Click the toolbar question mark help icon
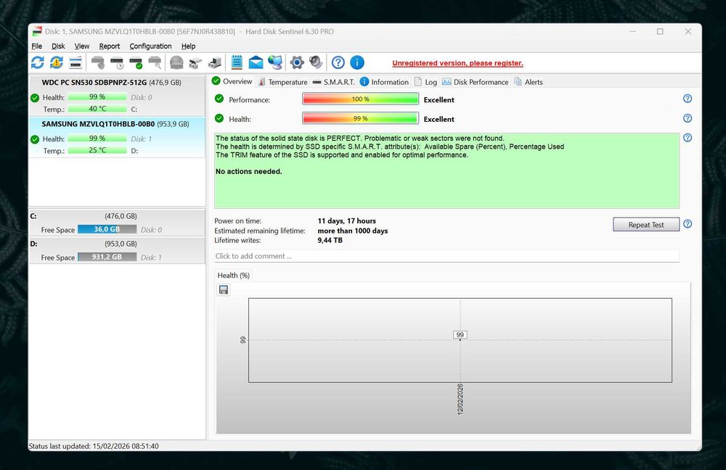This screenshot has height=470, width=726. [x=338, y=62]
